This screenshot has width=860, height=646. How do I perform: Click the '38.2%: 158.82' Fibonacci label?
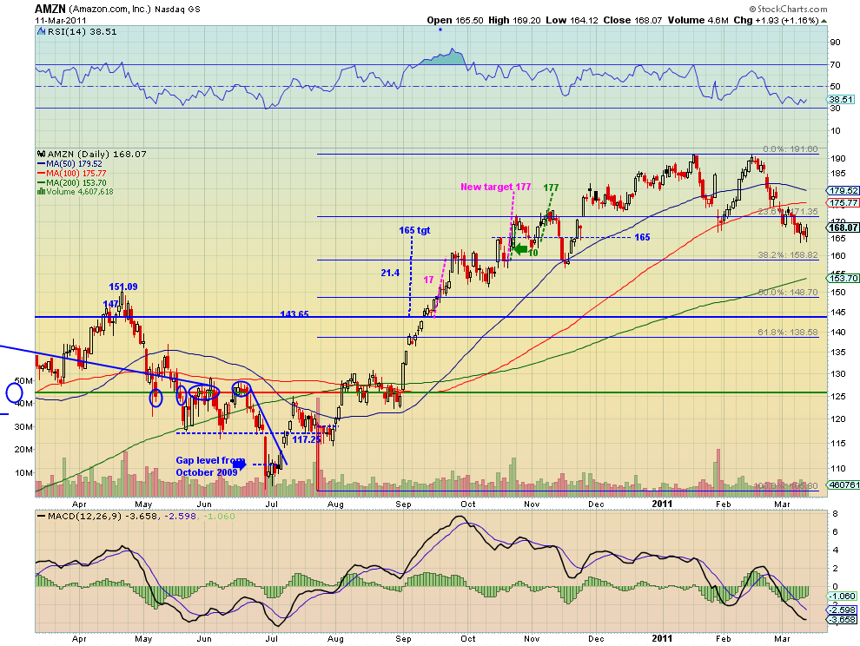pos(788,255)
